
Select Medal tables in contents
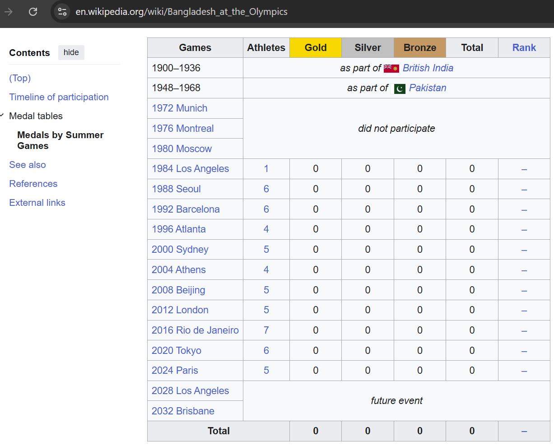[x=36, y=116]
